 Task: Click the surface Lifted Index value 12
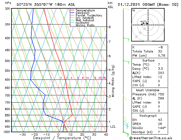coord(160,77)
